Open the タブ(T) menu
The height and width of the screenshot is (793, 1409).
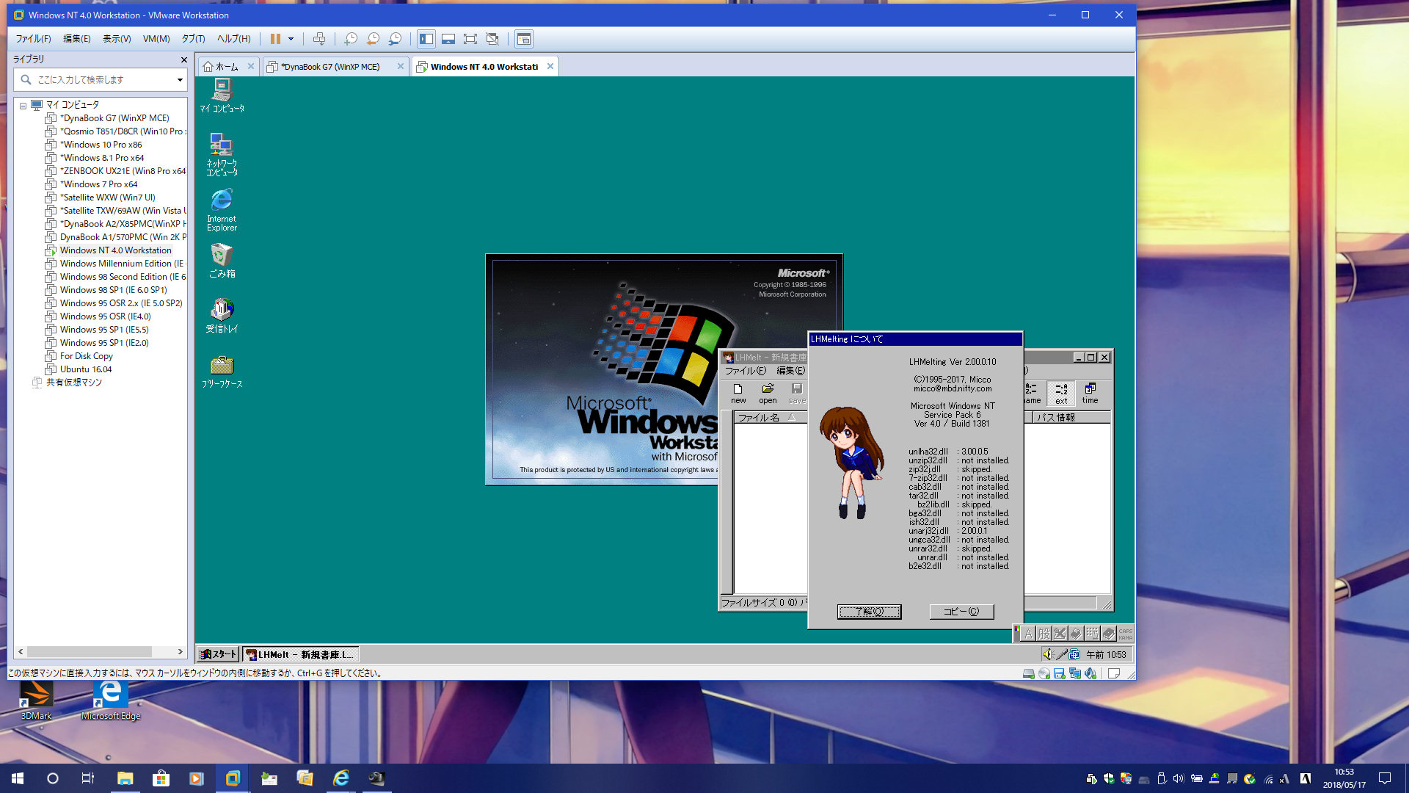[x=194, y=39]
